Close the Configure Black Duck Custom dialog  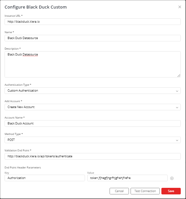click(180, 7)
